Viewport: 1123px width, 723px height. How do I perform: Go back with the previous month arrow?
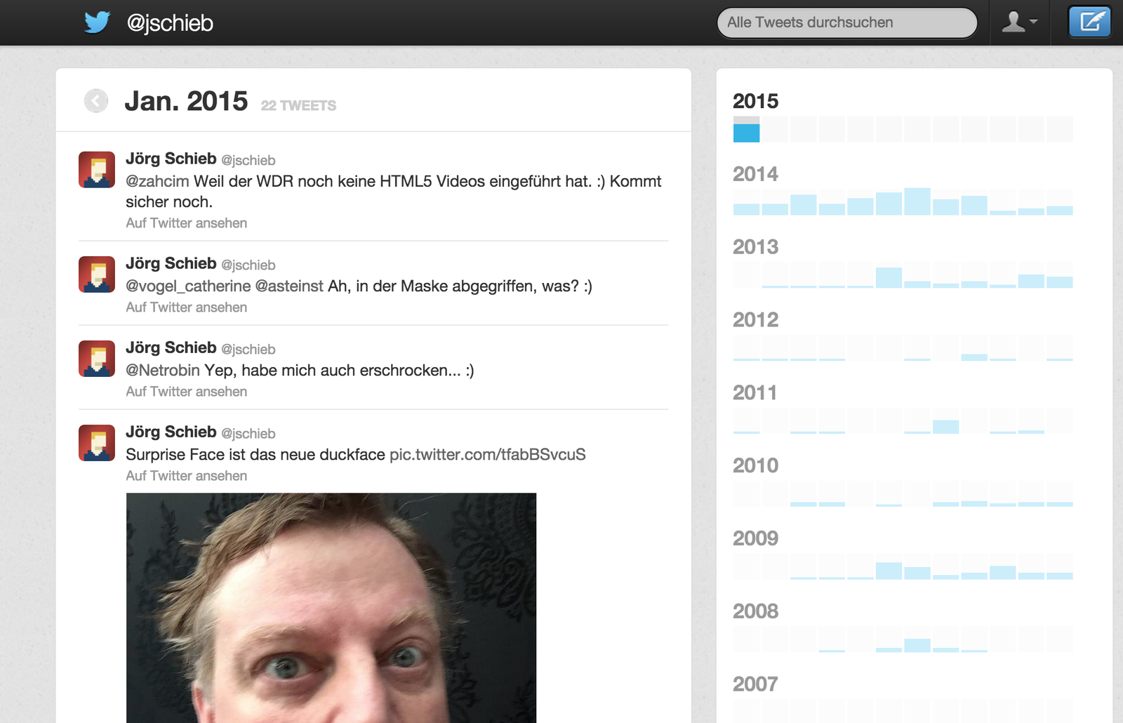[96, 101]
